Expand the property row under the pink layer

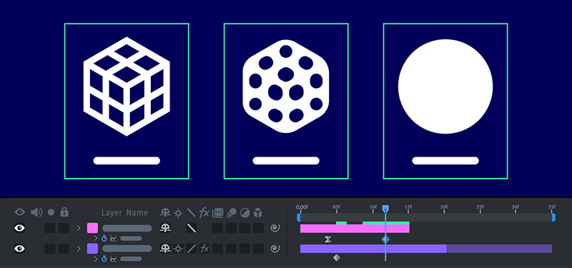click(96, 239)
